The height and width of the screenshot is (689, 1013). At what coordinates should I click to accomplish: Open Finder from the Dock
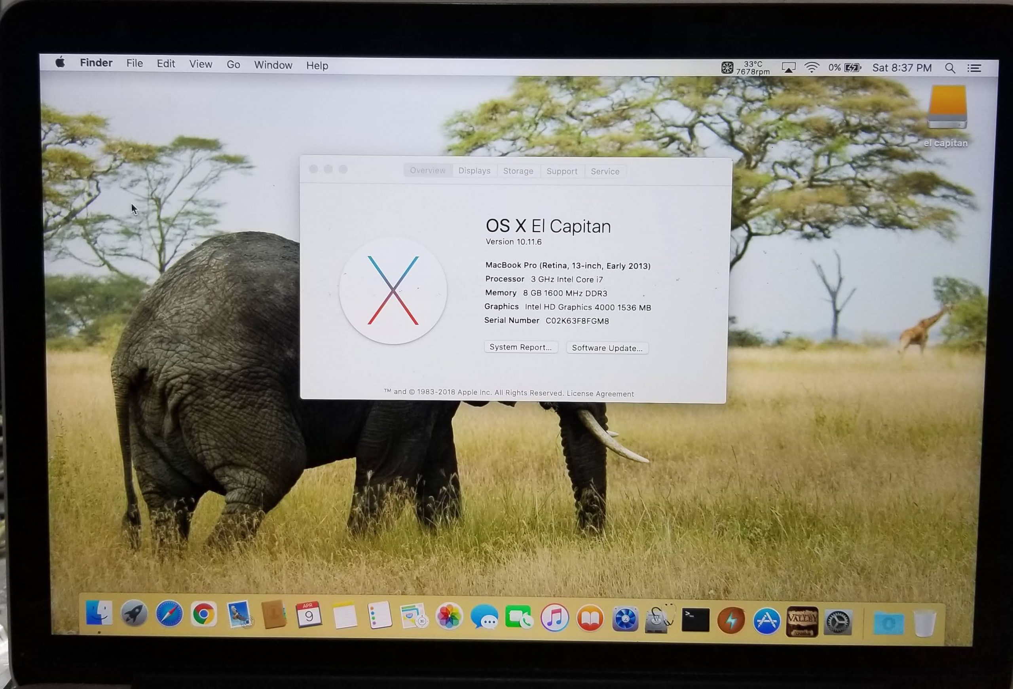click(x=99, y=613)
